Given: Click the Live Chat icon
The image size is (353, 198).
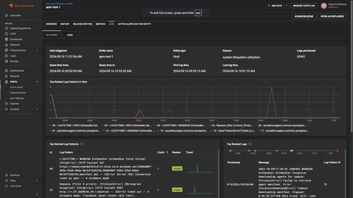Looking at the screenshot, I should click(7, 186).
